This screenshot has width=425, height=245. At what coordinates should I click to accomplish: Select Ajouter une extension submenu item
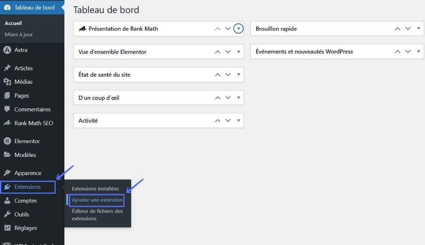(x=97, y=200)
